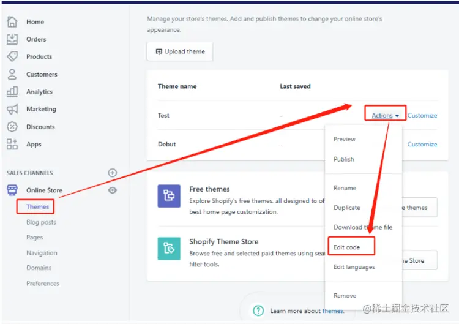The width and height of the screenshot is (459, 324).
Task: Customize the Test theme
Action: [x=422, y=115]
